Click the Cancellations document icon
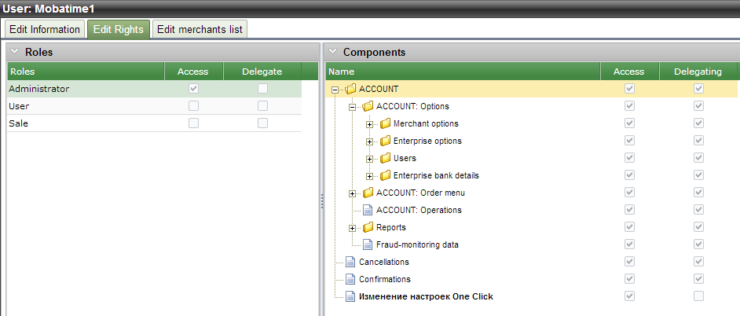 click(350, 262)
